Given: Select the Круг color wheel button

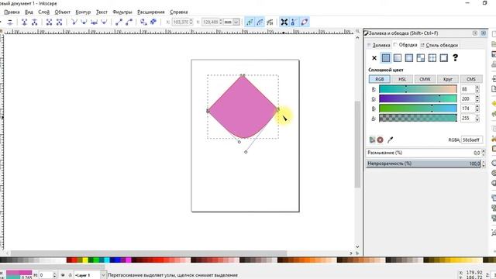Looking at the screenshot, I should click(x=448, y=79).
